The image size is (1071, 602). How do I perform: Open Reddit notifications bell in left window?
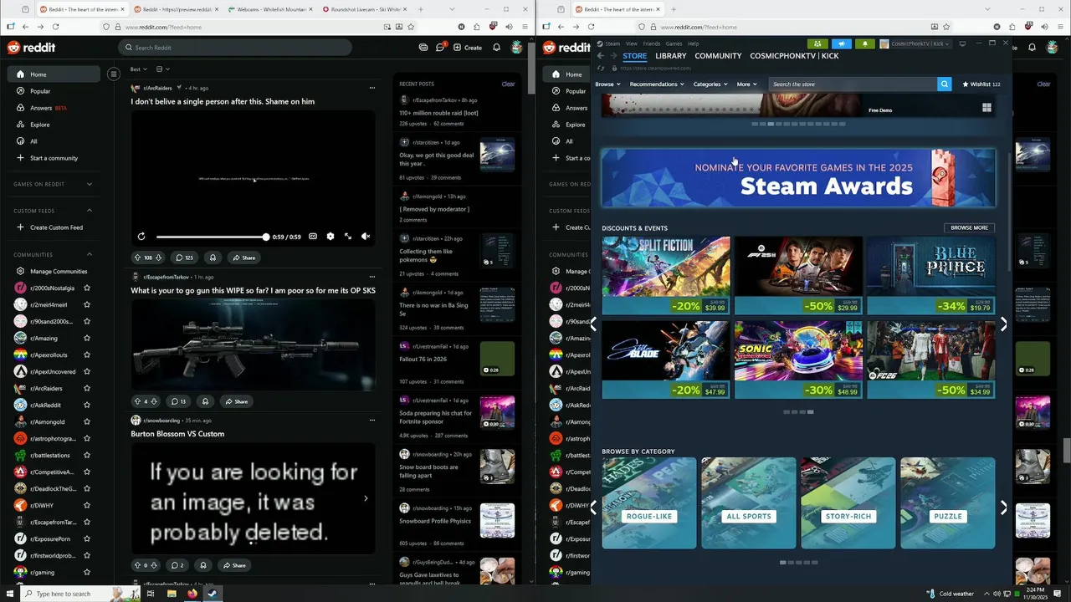497,48
